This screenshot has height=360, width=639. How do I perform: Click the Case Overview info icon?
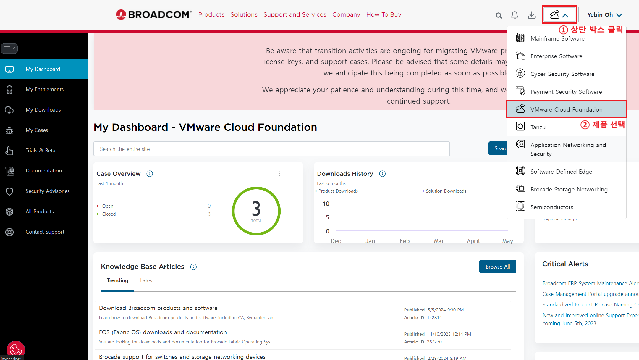pos(150,174)
